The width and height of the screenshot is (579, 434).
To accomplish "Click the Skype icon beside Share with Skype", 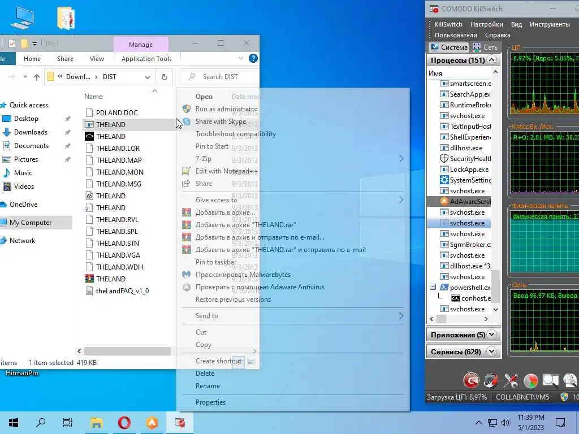I will 187,121.
